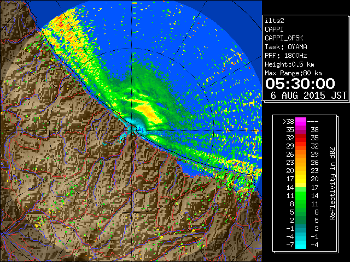Click the yellow 17 dBZ legend swatch

point(301,179)
